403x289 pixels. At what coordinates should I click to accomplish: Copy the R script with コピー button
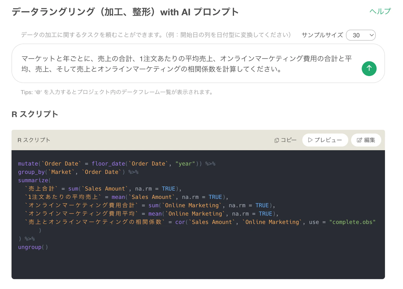(285, 140)
